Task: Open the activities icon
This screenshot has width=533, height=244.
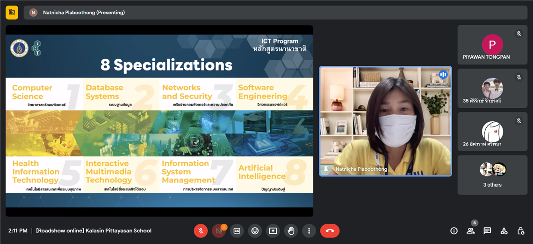Action: pyautogui.click(x=504, y=230)
